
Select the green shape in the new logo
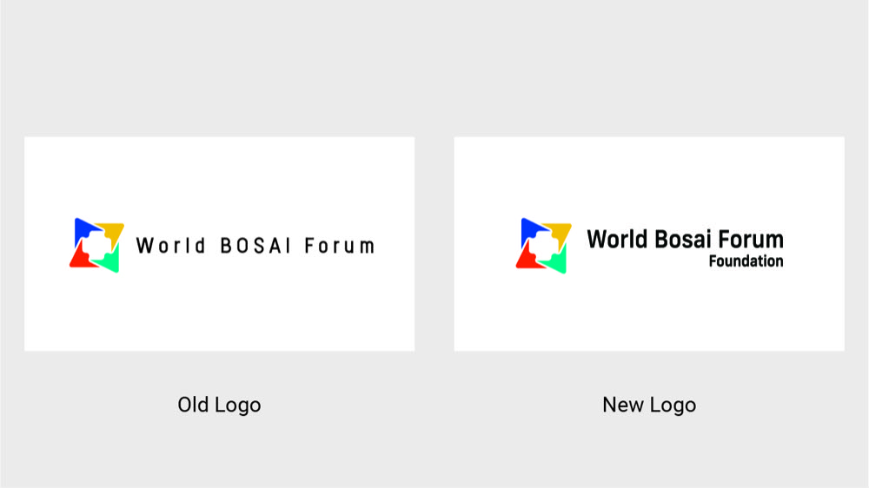[557, 262]
